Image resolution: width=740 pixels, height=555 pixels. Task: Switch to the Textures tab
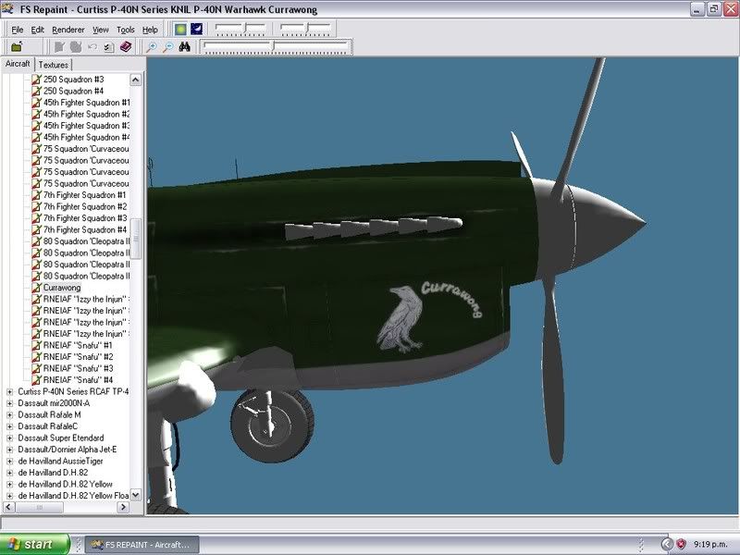coord(54,65)
